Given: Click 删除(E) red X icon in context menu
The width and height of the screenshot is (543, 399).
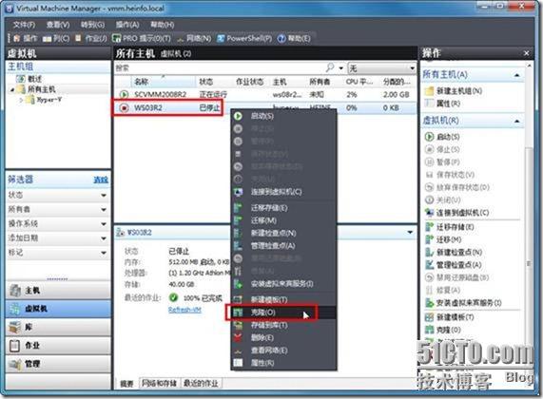Looking at the screenshot, I should (x=238, y=337).
